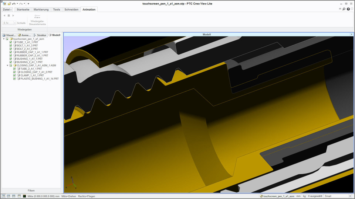The width and height of the screenshot is (355, 199).
Task: Select RUBBER_CAP_1_A1_1.PRT in the tree
Action: click(x=33, y=52)
